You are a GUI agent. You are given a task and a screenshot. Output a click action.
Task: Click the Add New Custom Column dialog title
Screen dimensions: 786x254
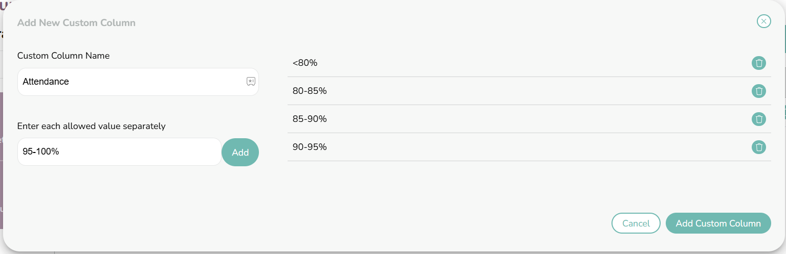76,23
